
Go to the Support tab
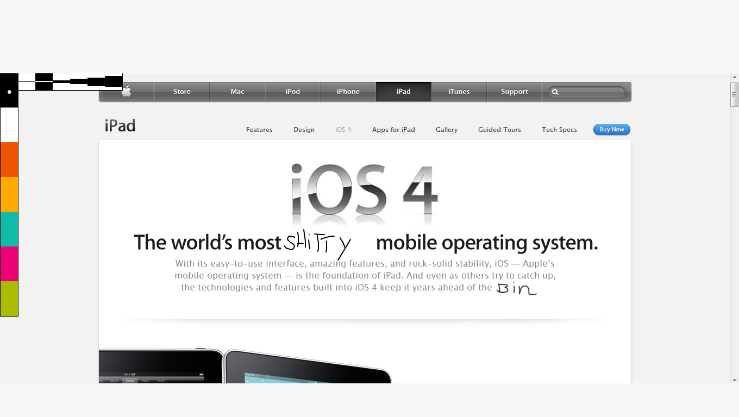point(515,92)
